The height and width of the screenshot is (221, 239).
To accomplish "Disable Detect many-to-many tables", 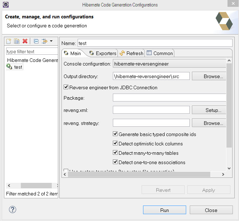I will (115, 153).
